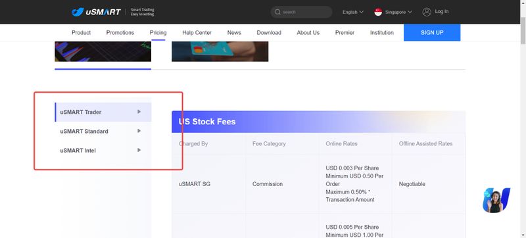Screen dimensions: 526x238
Task: Click the Online Rates column header
Action: coord(341,143)
